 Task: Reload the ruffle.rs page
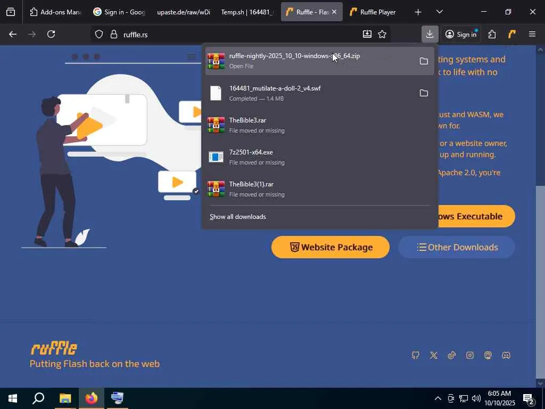coord(51,34)
